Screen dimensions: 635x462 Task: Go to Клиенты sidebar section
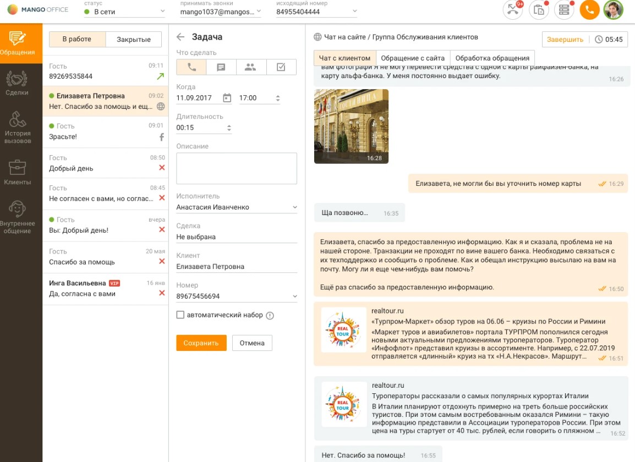[x=18, y=173]
